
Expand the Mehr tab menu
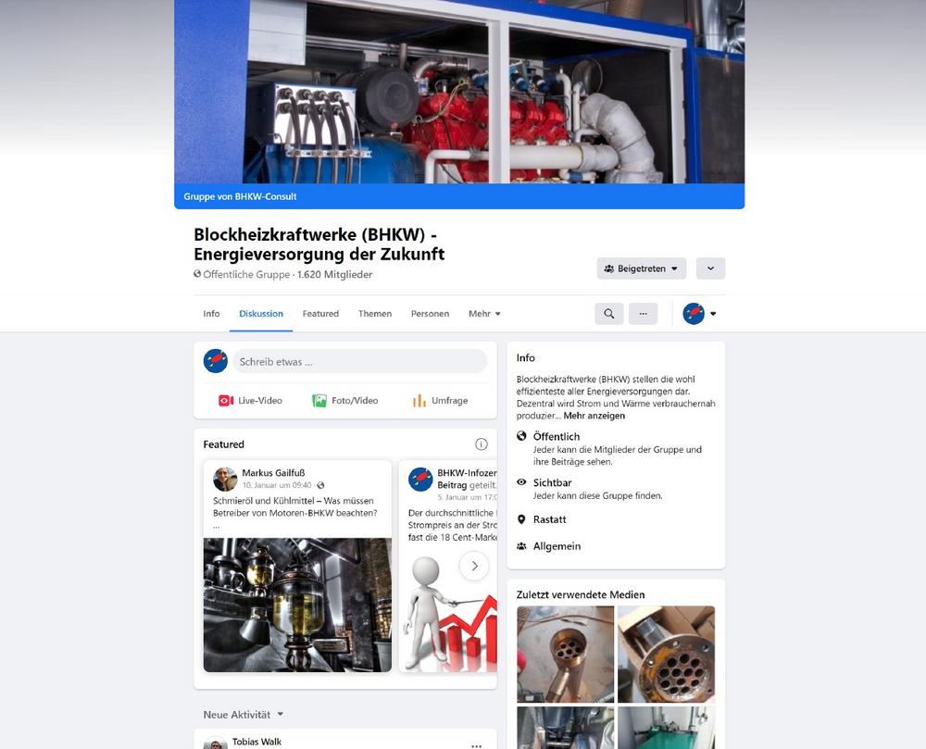484,314
